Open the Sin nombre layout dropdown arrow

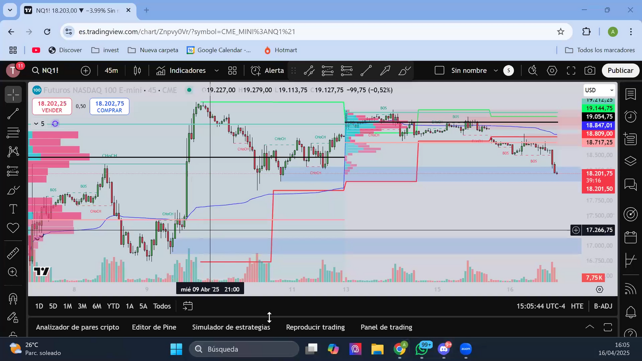point(496,71)
